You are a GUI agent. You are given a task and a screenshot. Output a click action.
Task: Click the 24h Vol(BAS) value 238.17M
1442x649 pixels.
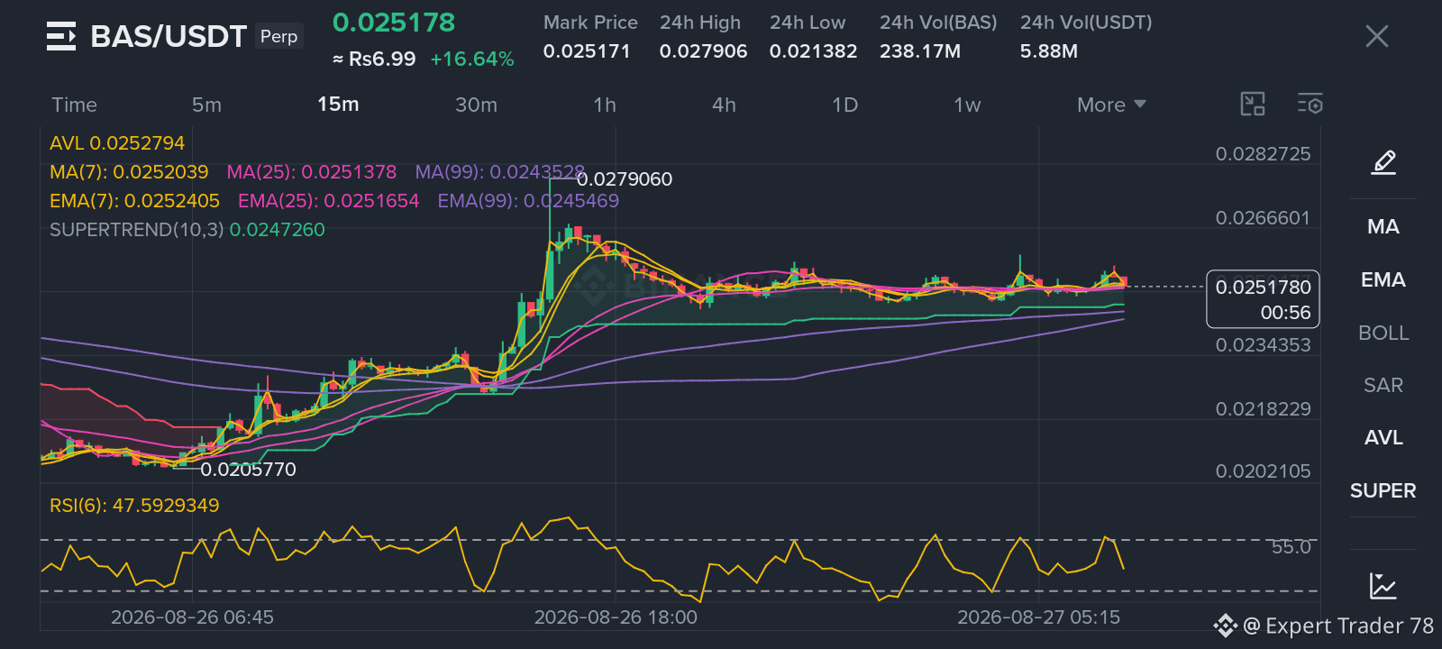(920, 51)
